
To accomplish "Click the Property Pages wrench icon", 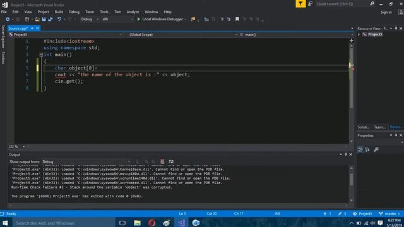I will (x=376, y=149).
